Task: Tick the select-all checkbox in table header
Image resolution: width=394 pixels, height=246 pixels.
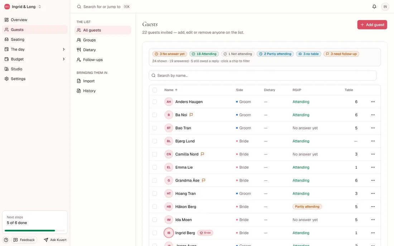Action: pos(154,90)
